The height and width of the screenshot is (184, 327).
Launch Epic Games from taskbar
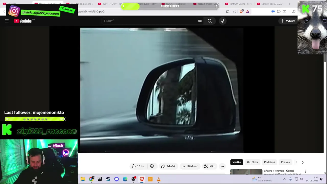(x=100, y=179)
